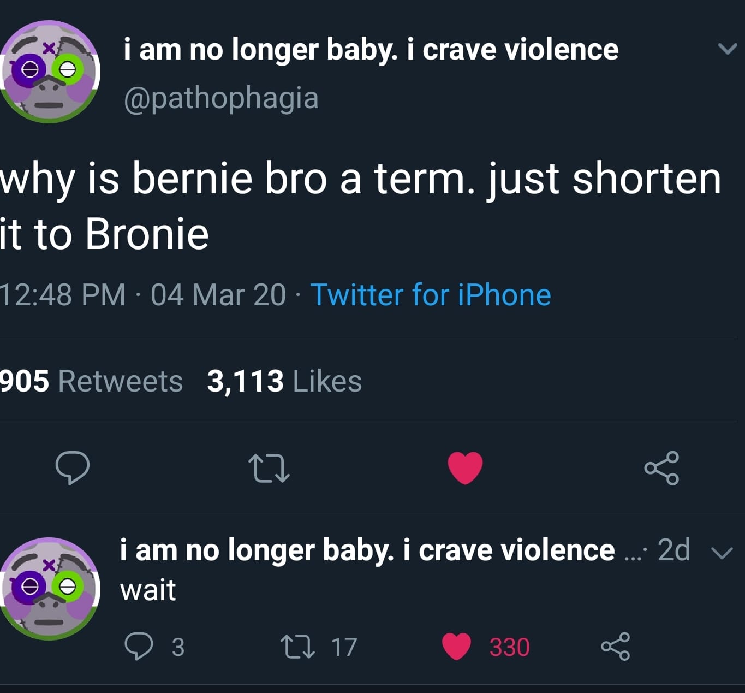View the 905 Retweets list
The width and height of the screenshot is (745, 693).
pyautogui.click(x=91, y=381)
